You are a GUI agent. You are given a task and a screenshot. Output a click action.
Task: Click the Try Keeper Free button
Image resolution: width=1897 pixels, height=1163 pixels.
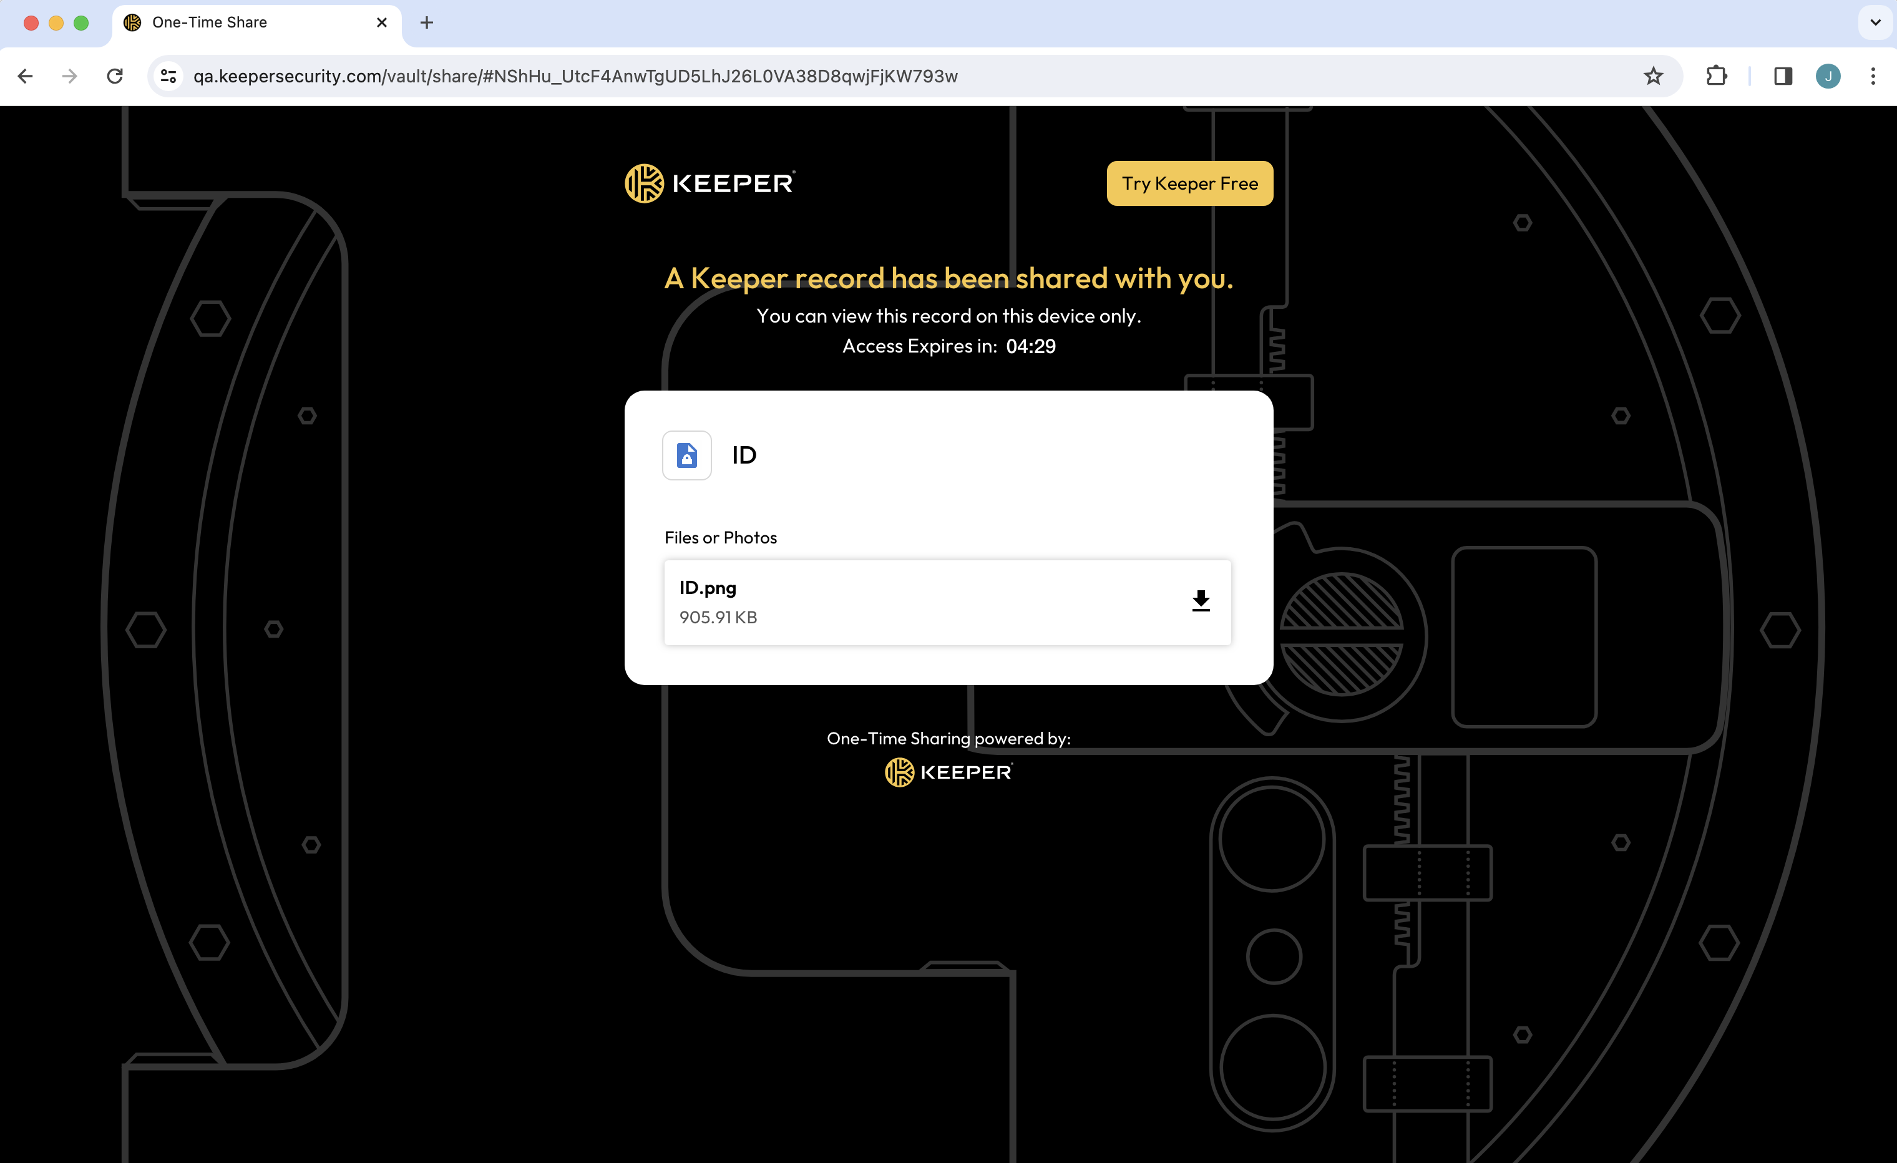point(1189,183)
